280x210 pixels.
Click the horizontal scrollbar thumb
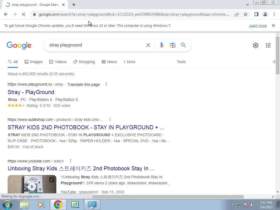168,197
